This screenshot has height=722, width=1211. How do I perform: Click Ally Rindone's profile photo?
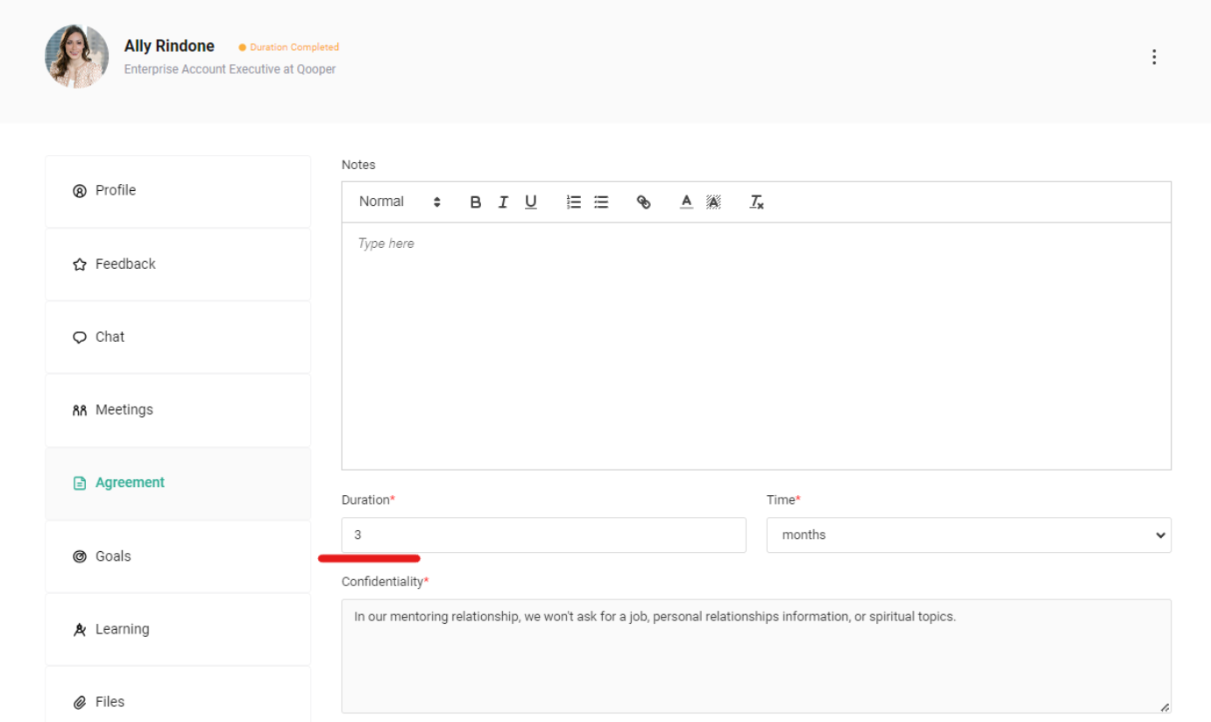77,57
